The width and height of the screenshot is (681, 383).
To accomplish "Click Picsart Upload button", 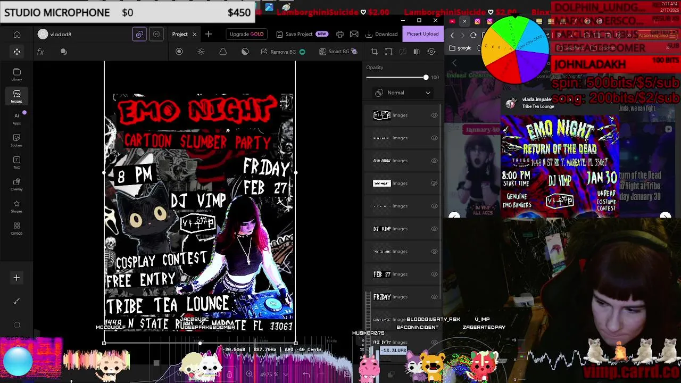I will tap(423, 34).
